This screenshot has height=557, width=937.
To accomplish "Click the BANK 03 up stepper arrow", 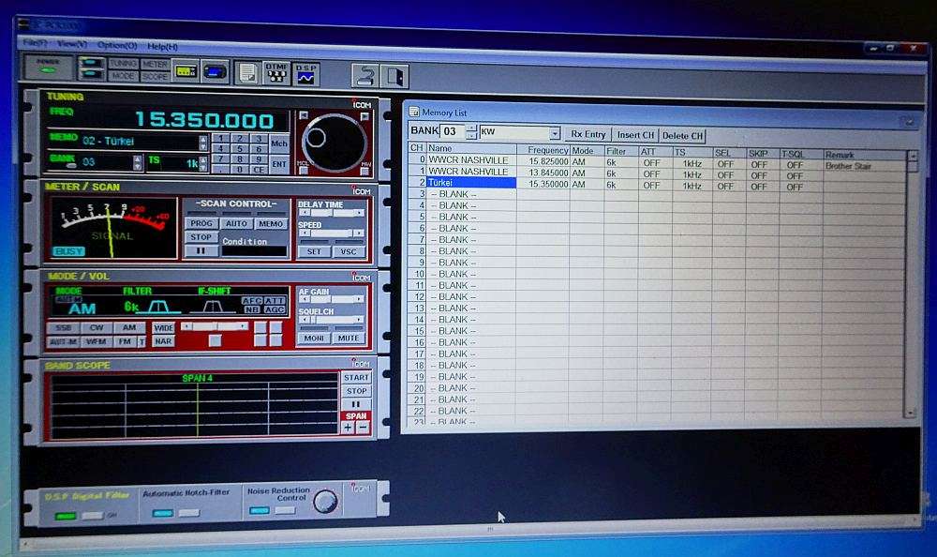I will [471, 128].
